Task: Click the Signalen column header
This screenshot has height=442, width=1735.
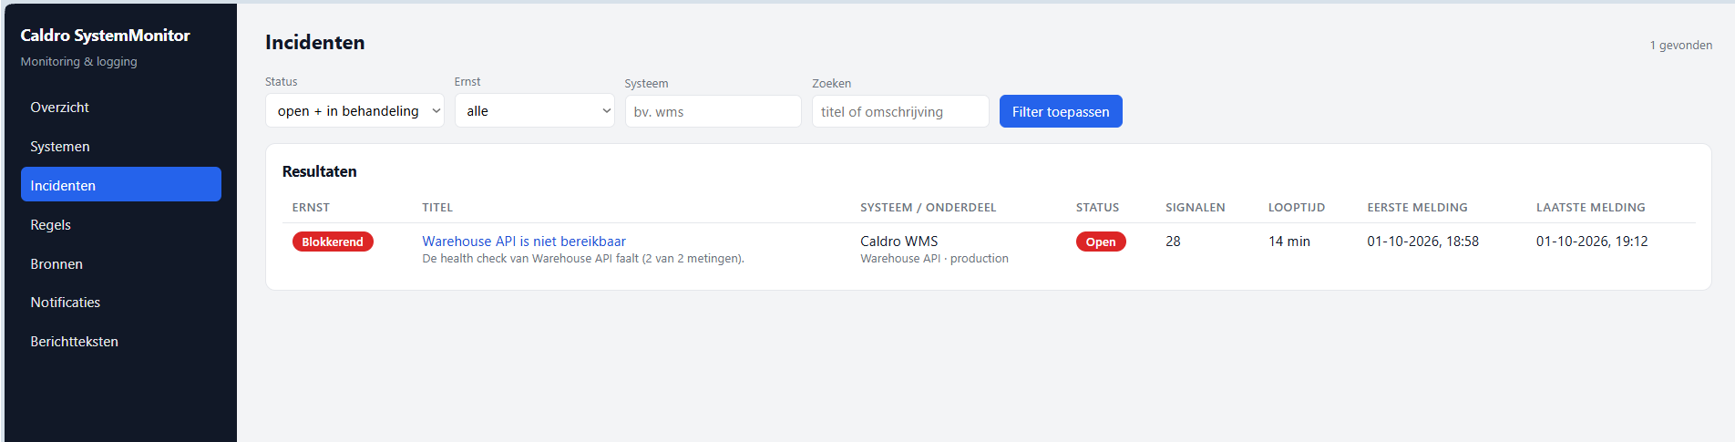Action: [1195, 208]
